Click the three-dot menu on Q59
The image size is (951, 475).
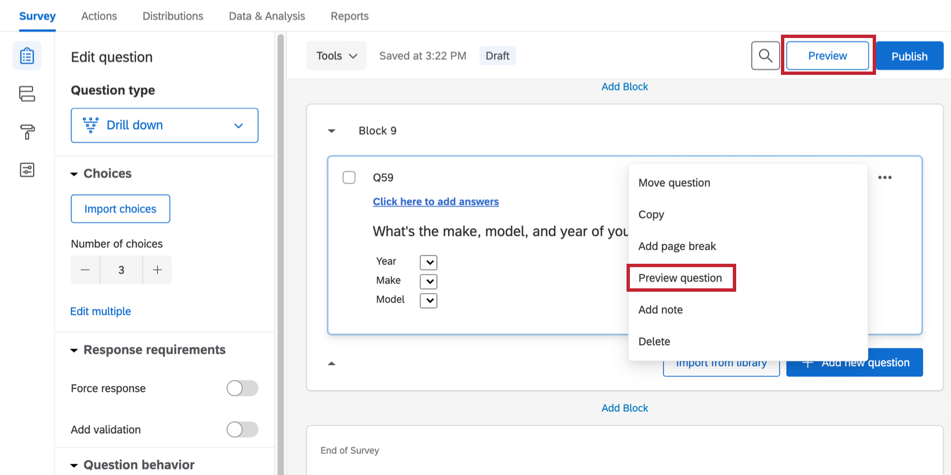tap(884, 178)
